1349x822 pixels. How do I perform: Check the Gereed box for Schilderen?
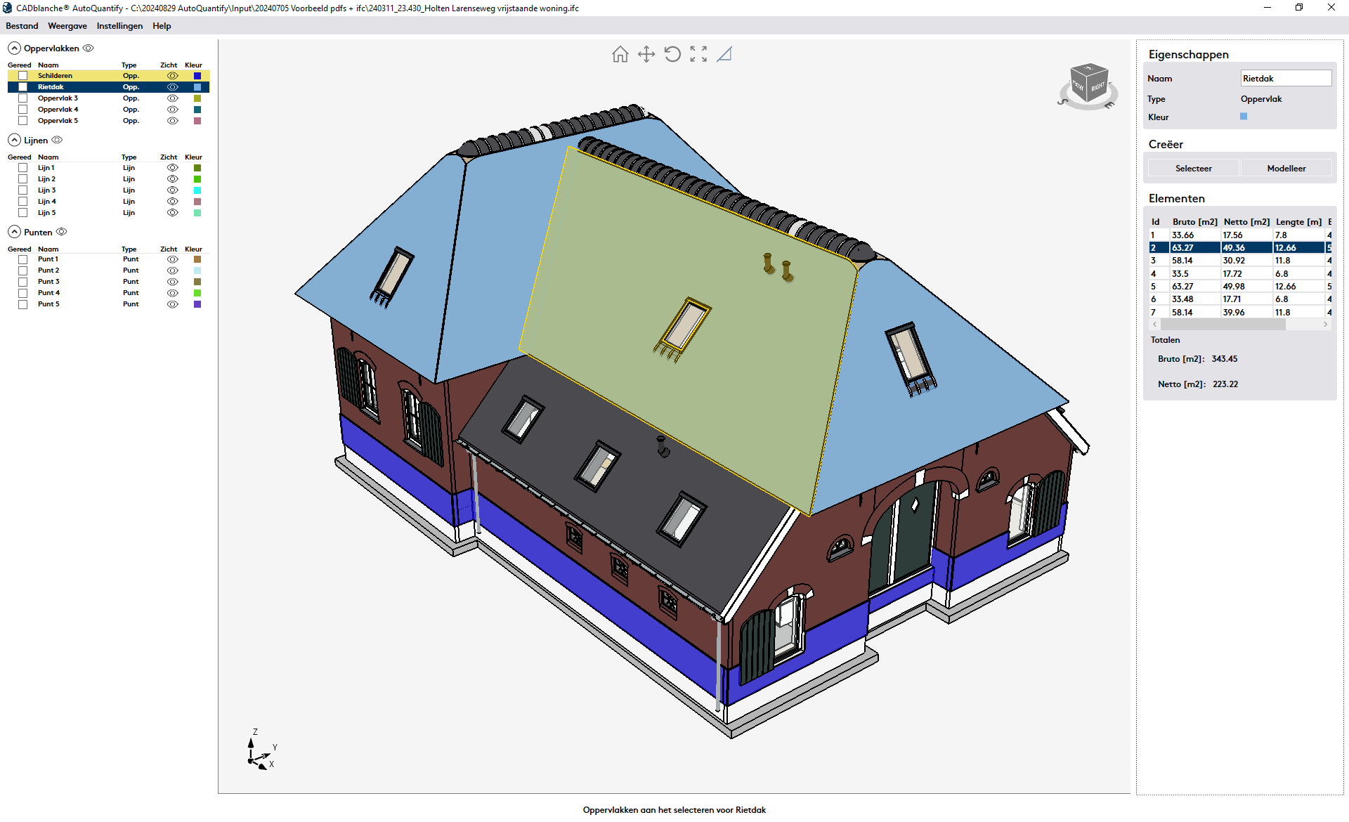pyautogui.click(x=22, y=76)
